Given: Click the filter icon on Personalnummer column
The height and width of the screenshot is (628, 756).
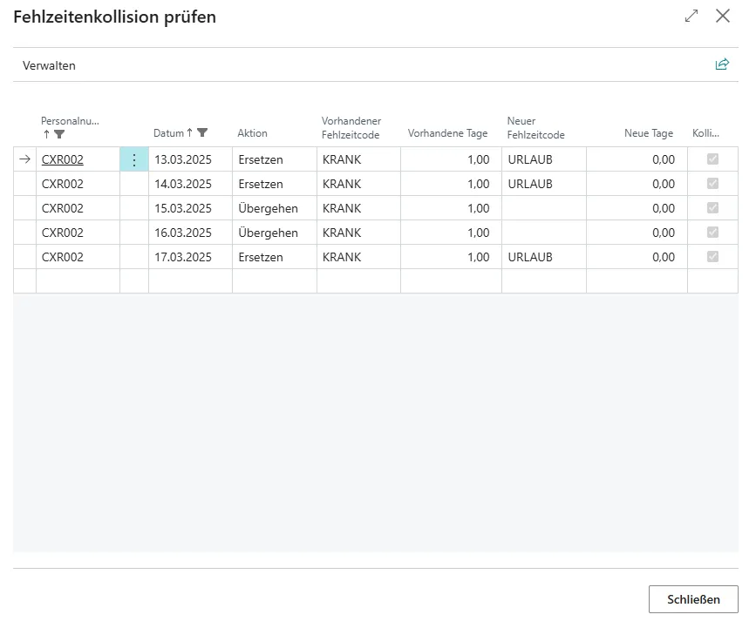Looking at the screenshot, I should (x=59, y=134).
